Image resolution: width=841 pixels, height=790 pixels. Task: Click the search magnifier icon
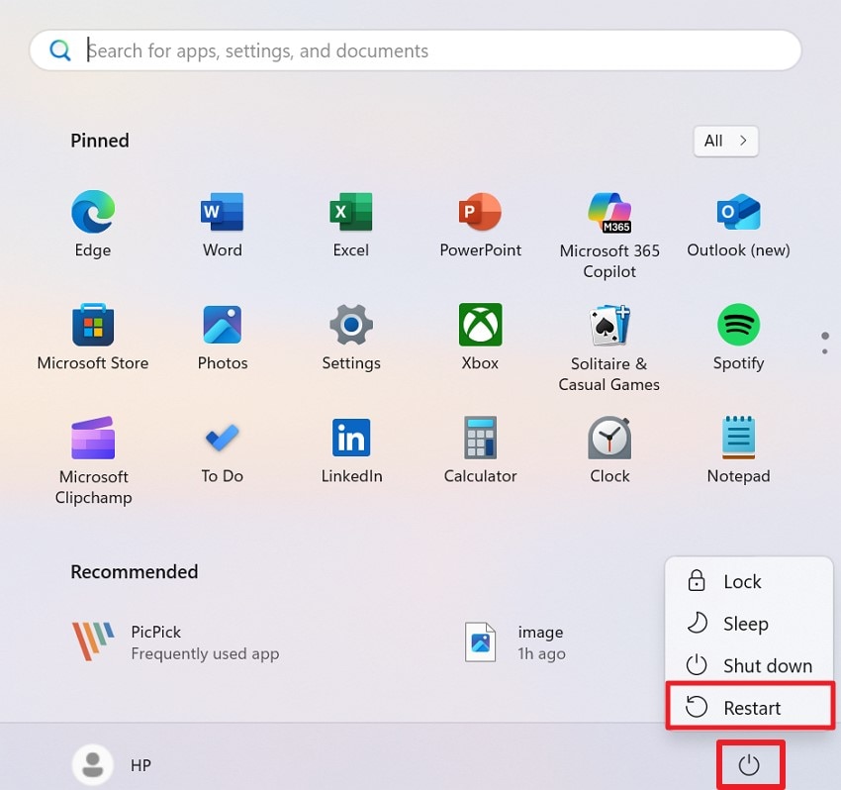(x=59, y=50)
